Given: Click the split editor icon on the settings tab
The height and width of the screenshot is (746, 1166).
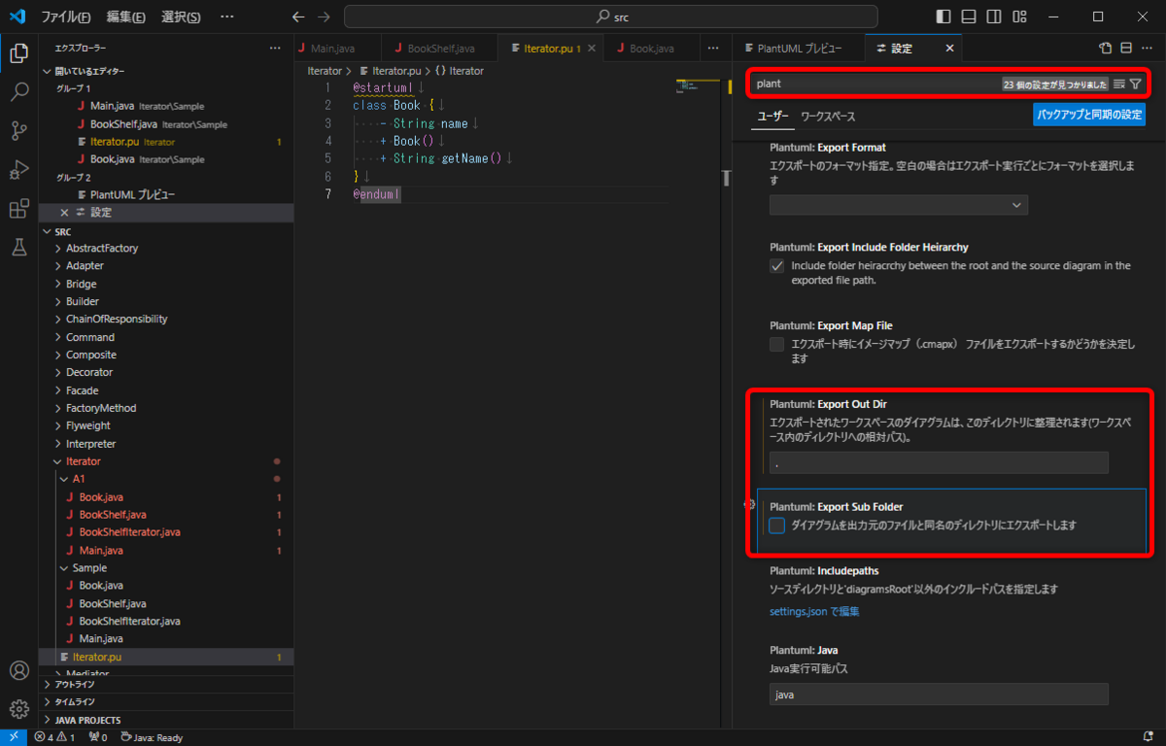Looking at the screenshot, I should [x=1125, y=47].
